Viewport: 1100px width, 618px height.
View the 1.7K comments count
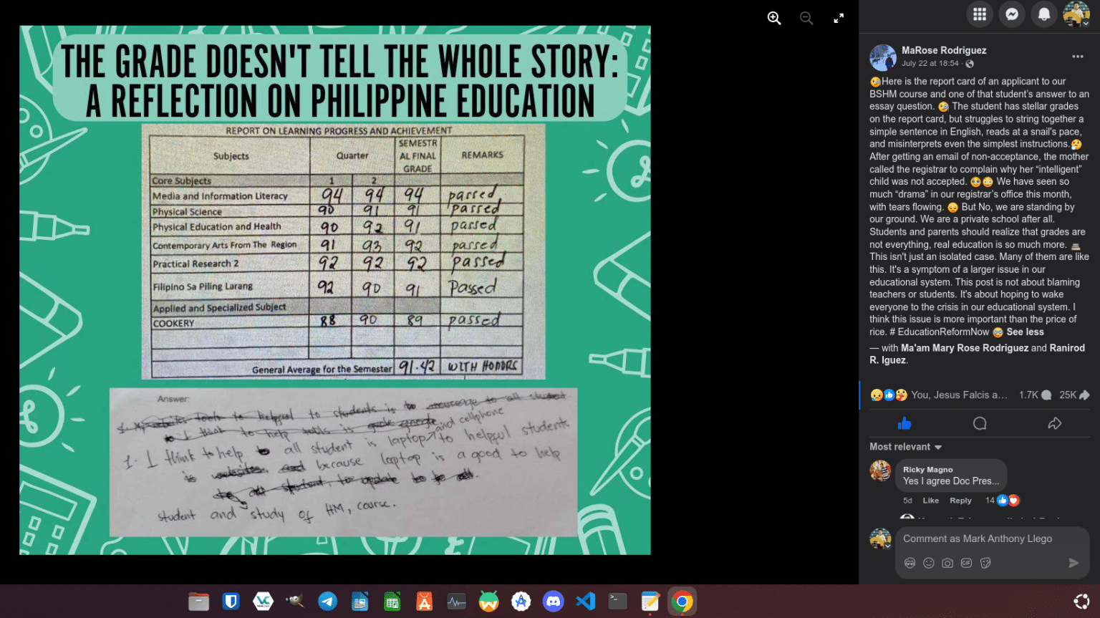[x=1035, y=395]
